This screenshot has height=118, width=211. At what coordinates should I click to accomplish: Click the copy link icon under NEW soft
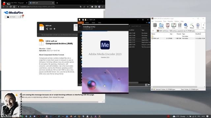tap(51, 29)
